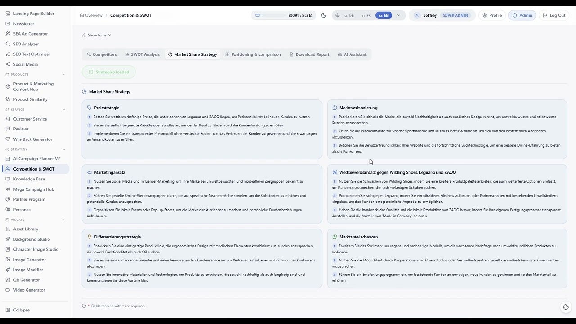Switch language to DE
This screenshot has width=576, height=324.
(x=349, y=15)
